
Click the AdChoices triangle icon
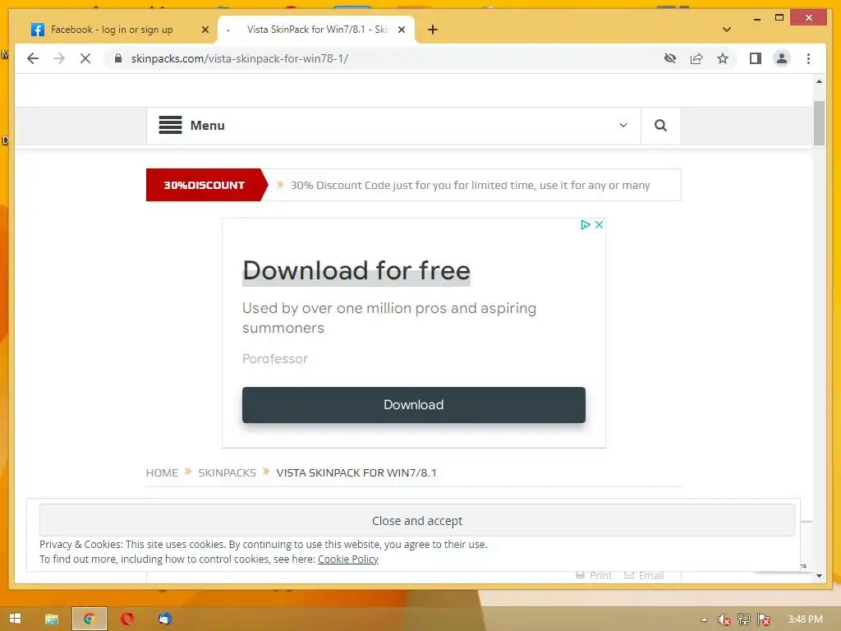[585, 225]
